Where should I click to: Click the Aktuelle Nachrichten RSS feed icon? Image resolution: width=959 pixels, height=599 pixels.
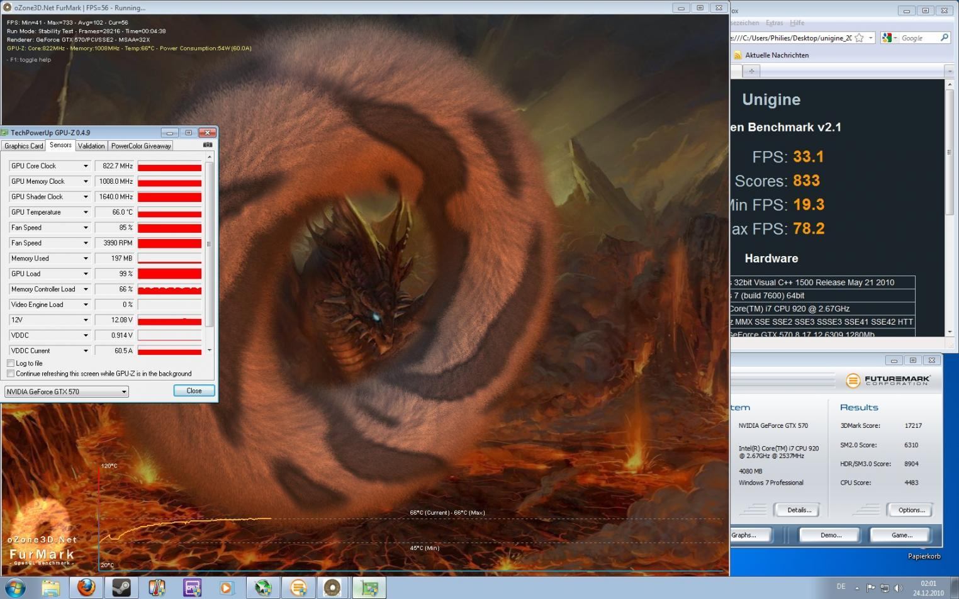tap(737, 55)
